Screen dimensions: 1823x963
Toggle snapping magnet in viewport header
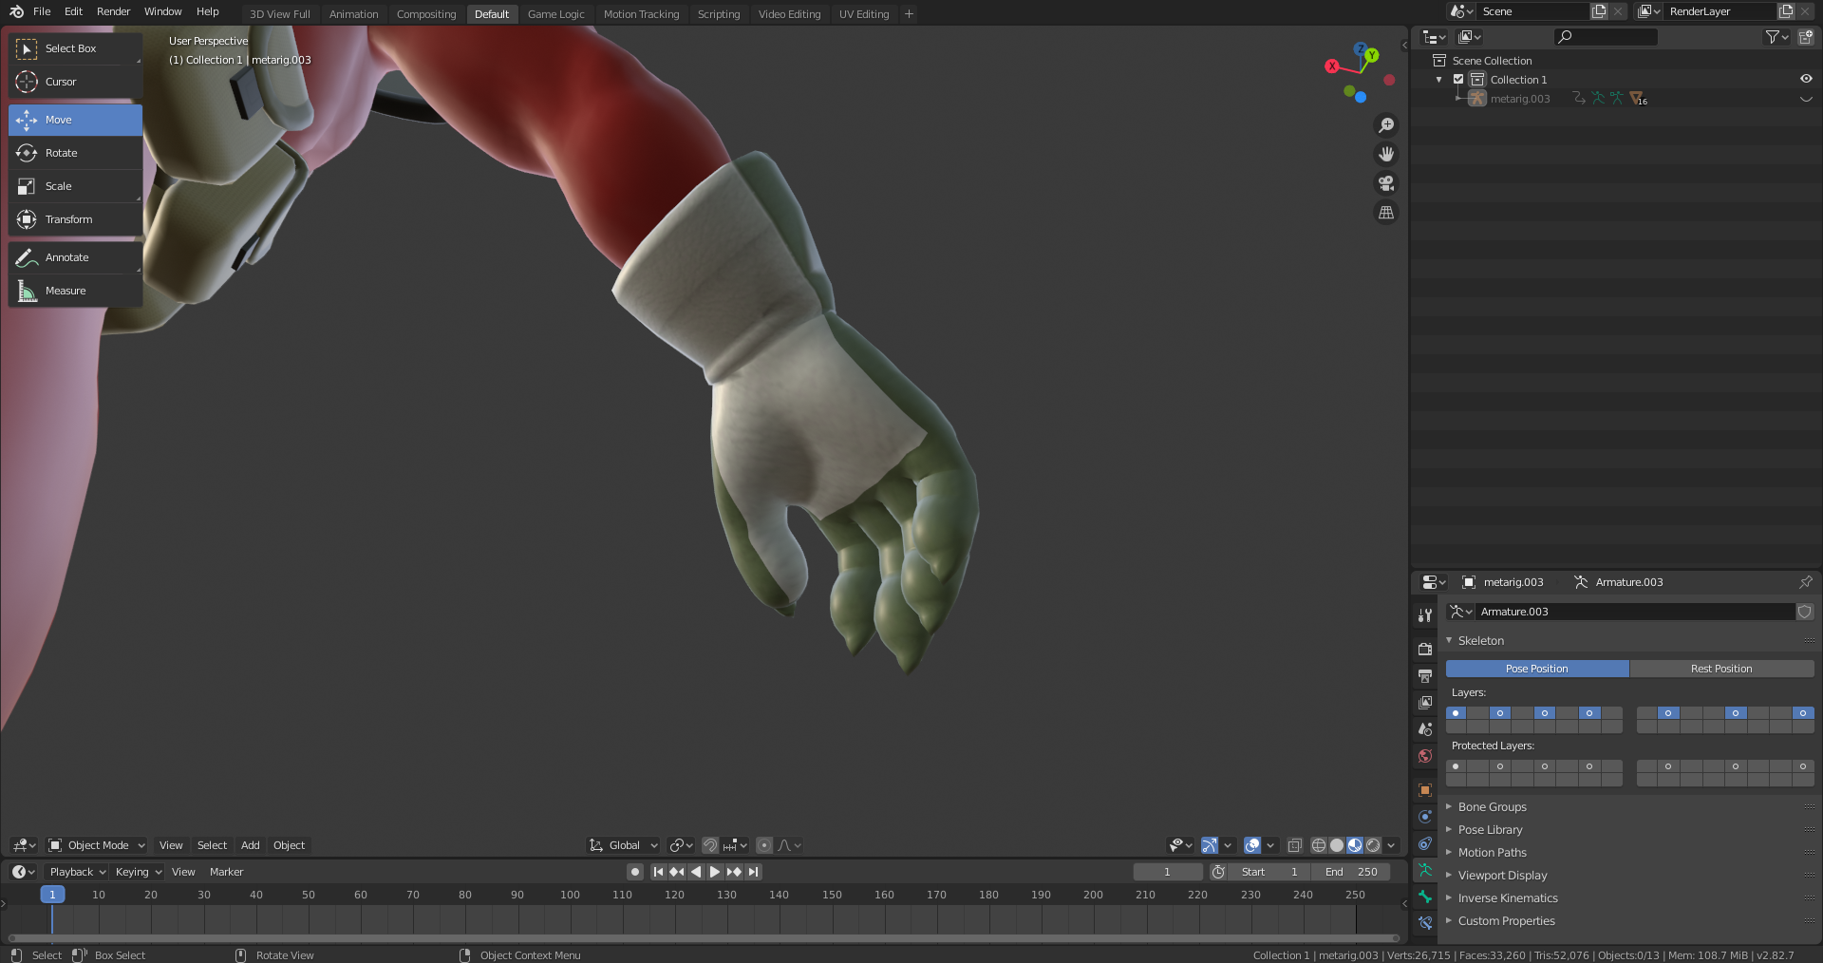709,845
